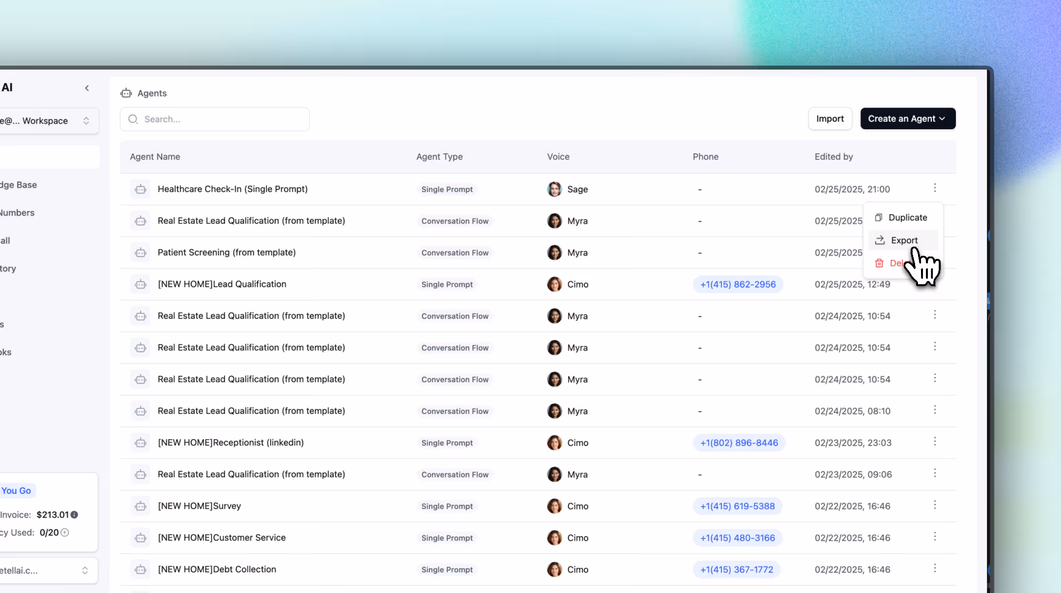The image size is (1061, 593).
Task: Open the [NEW HOME]Customer Service agent
Action: (x=221, y=537)
